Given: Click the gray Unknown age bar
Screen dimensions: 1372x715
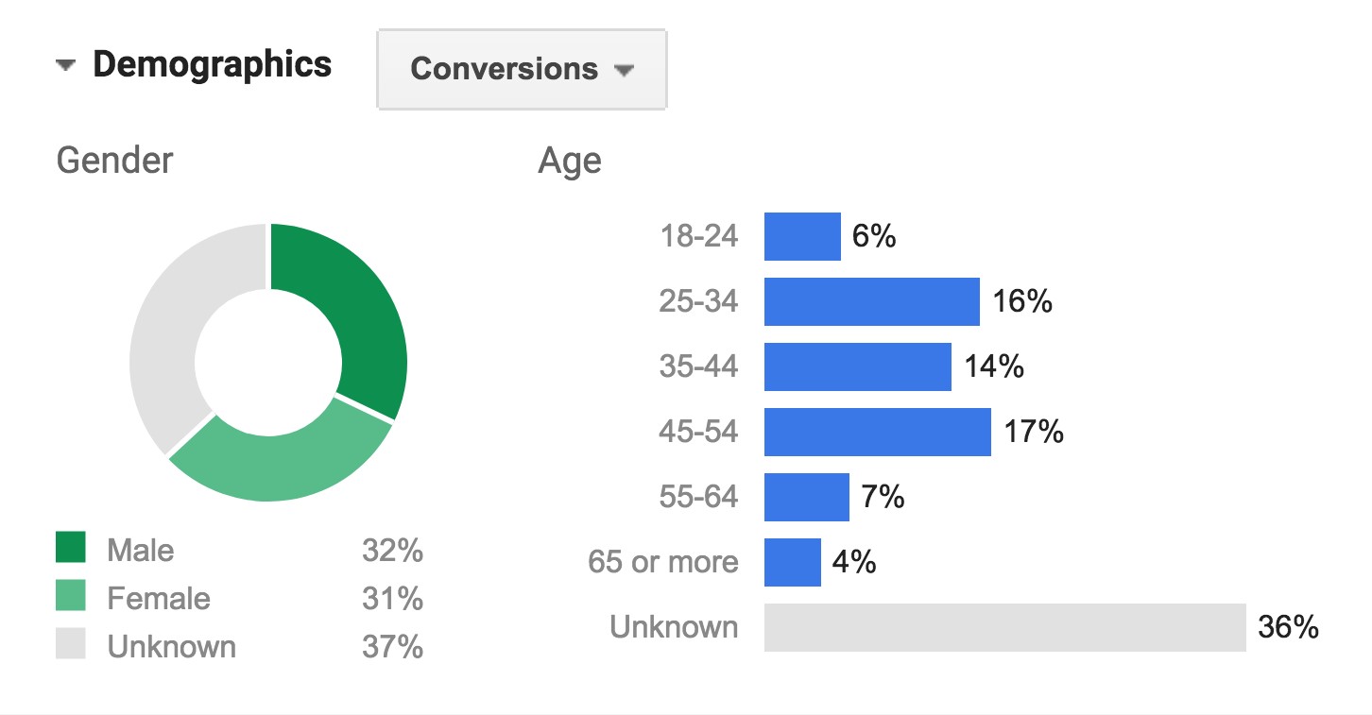Looking at the screenshot, I should tap(1005, 627).
